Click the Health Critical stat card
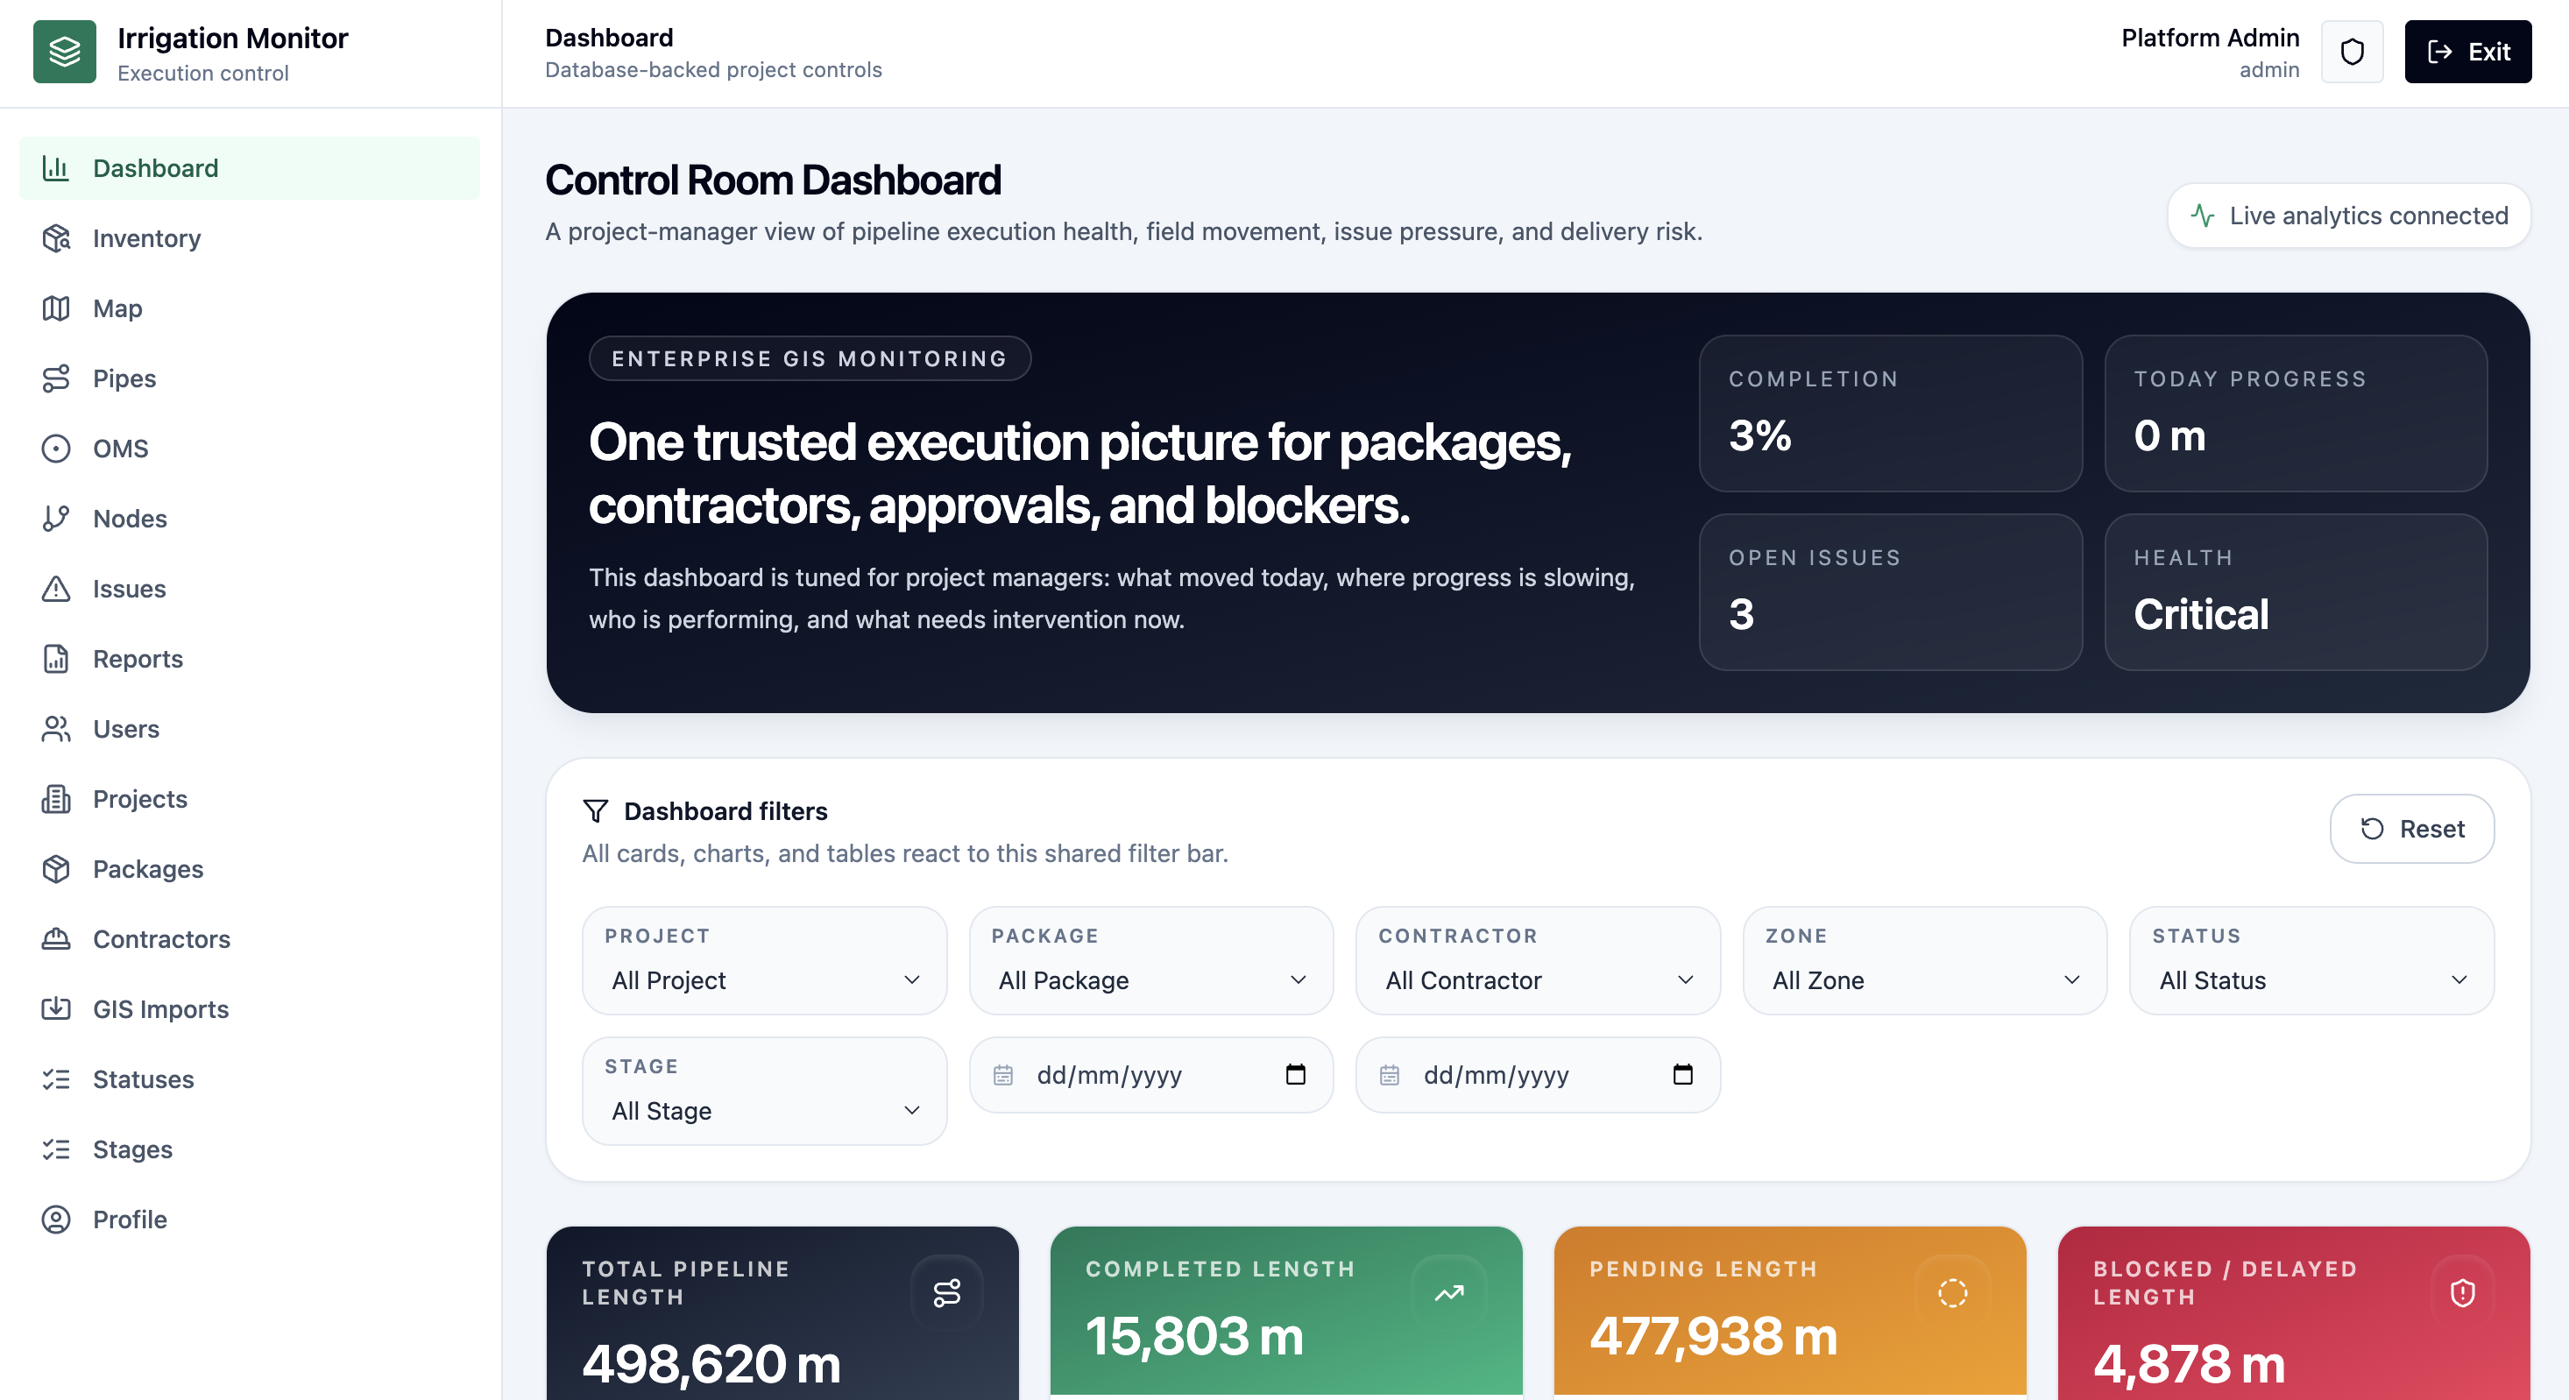The image size is (2569, 1400). coord(2296,591)
